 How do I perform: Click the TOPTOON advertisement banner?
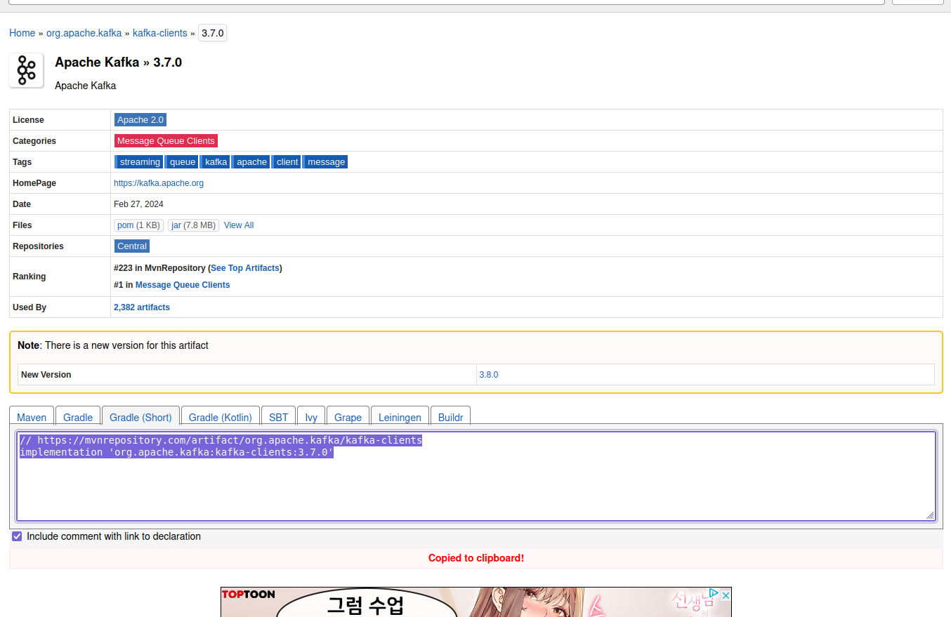coord(476,602)
